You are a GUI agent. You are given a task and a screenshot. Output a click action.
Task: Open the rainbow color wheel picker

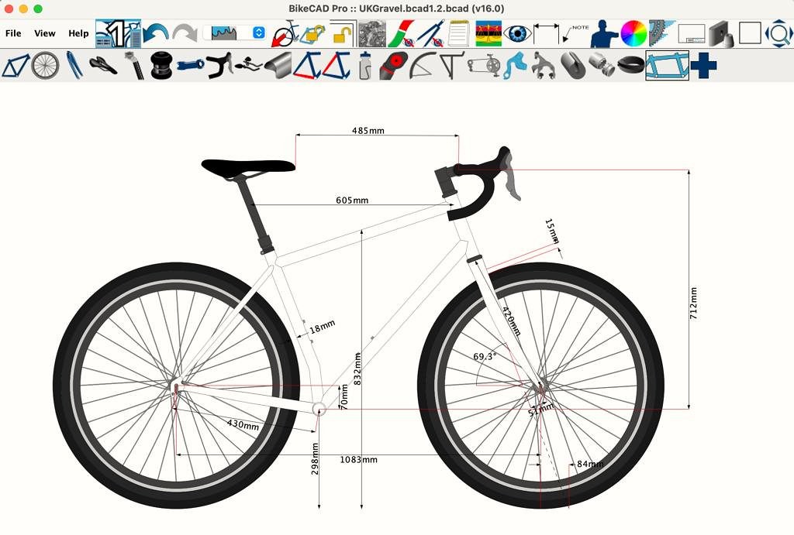tap(633, 34)
